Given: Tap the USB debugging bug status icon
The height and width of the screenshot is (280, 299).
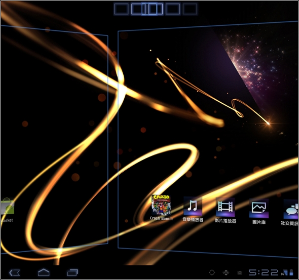Looking at the screenshot, I should click(x=226, y=273).
